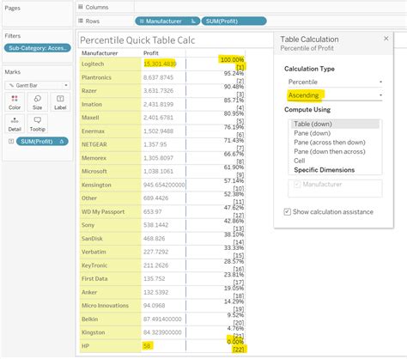Click the Percentile Quick Table Calc title
The image size is (407, 359).
137,40
